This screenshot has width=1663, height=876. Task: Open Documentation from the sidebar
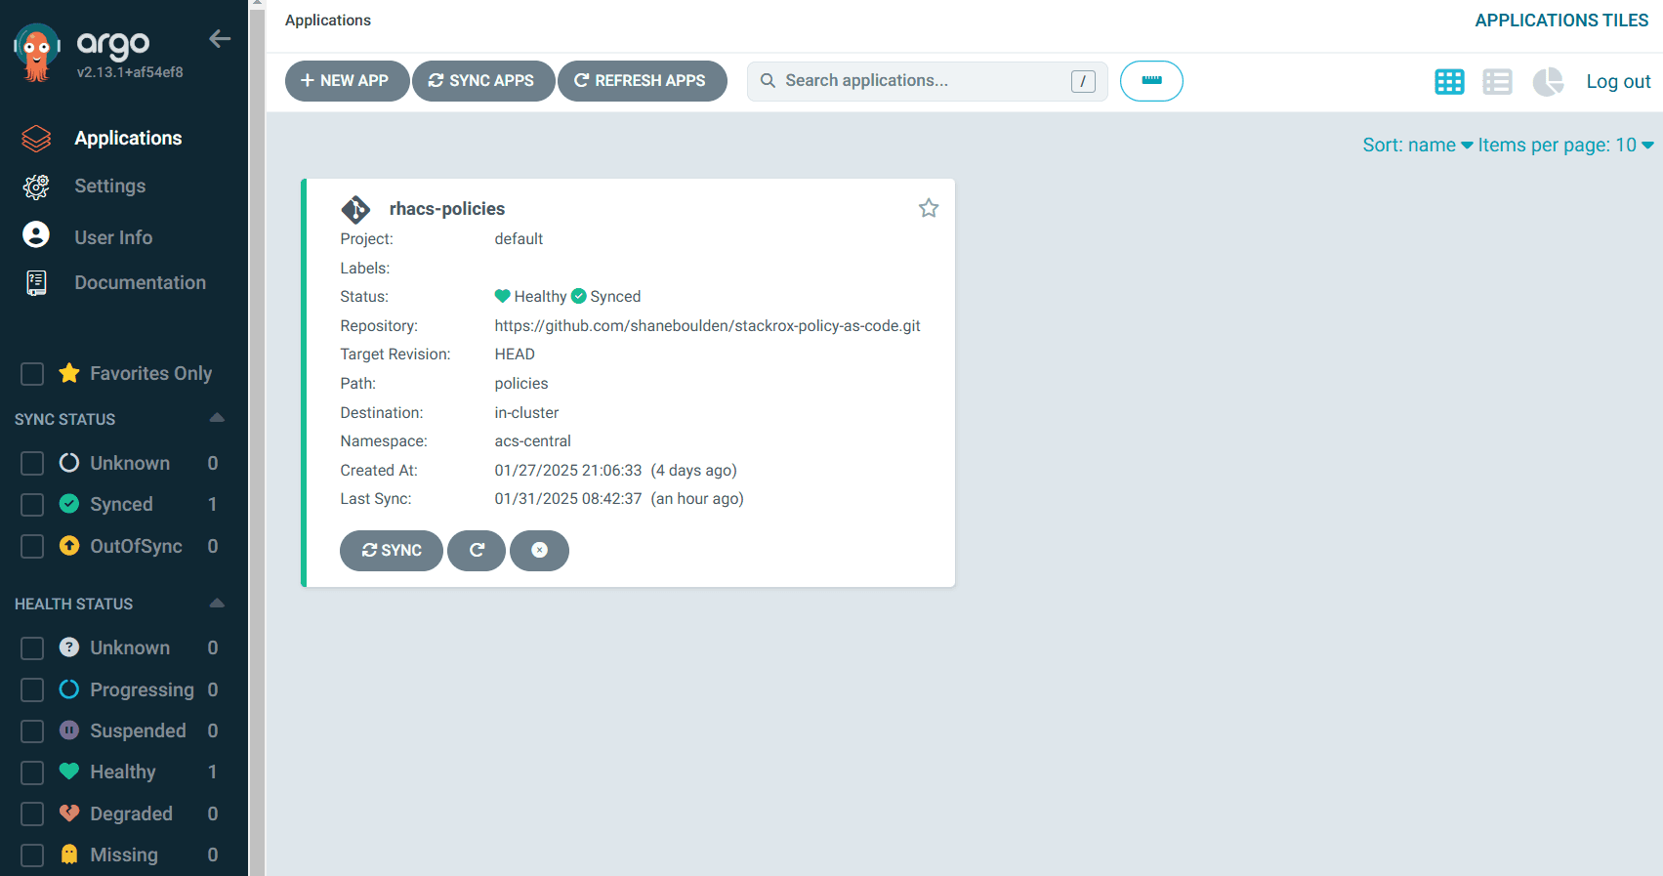[141, 282]
